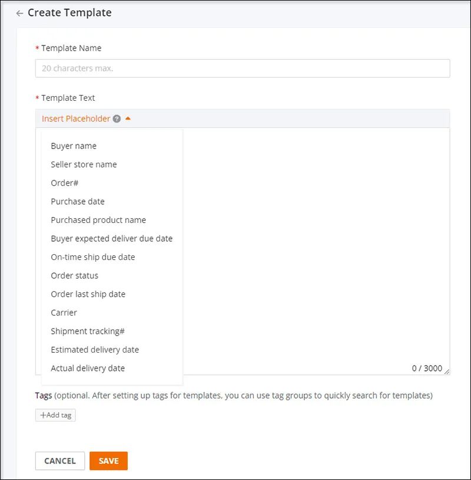471x480 pixels.
Task: Choose Buyer expected deliver due date
Action: pyautogui.click(x=112, y=239)
